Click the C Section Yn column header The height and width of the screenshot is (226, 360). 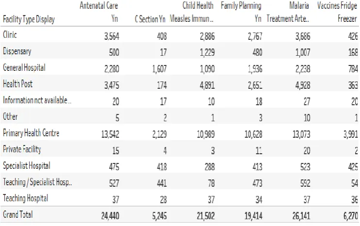pos(150,19)
